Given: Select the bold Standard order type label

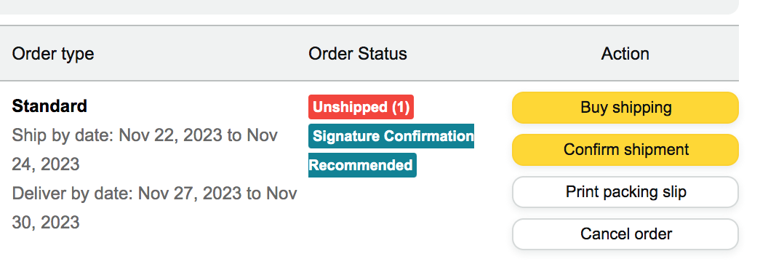Looking at the screenshot, I should point(49,106).
